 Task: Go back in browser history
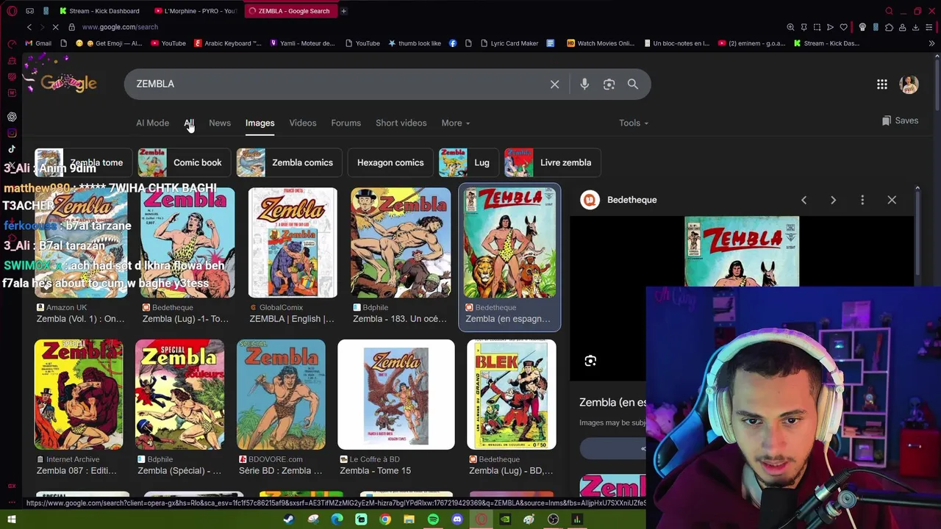(x=29, y=27)
